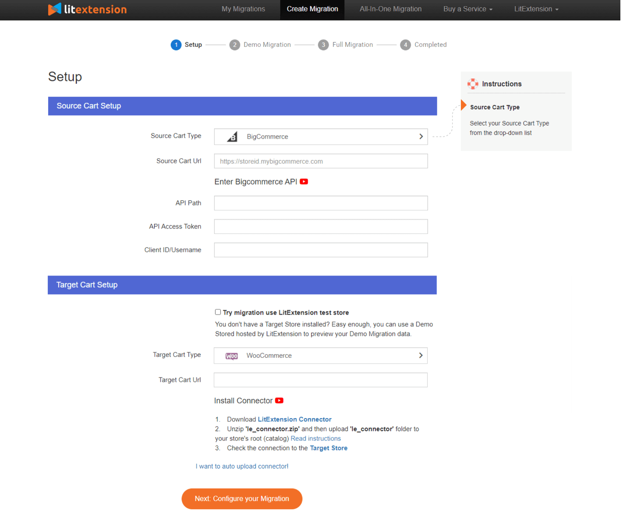Click the WooCommerce logo icon
The image size is (623, 524).
(231, 356)
